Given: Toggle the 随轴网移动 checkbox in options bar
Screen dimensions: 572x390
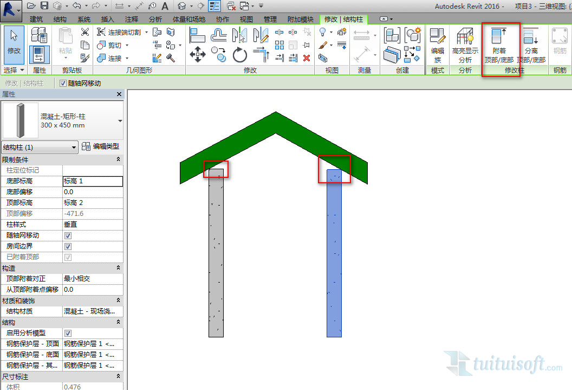Looking at the screenshot, I should click(x=63, y=84).
